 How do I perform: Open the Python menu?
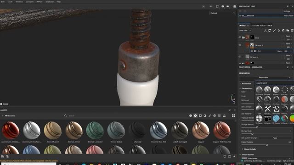40,2
